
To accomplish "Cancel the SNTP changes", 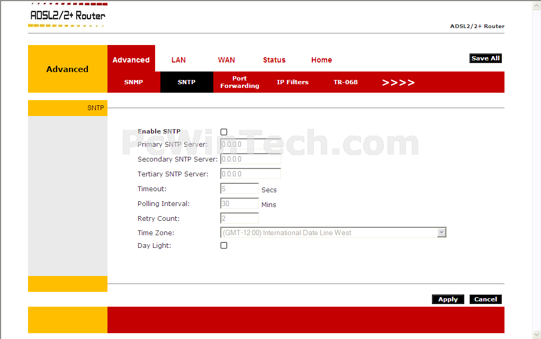I will 485,299.
